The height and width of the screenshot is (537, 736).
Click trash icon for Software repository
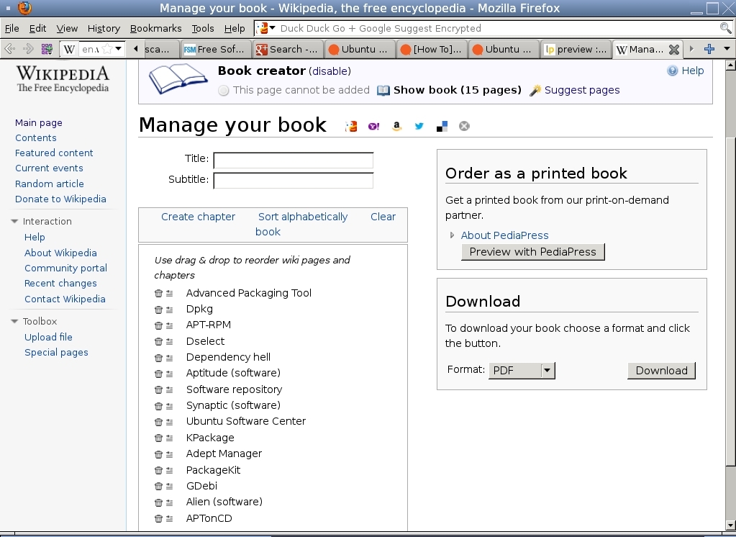158,390
